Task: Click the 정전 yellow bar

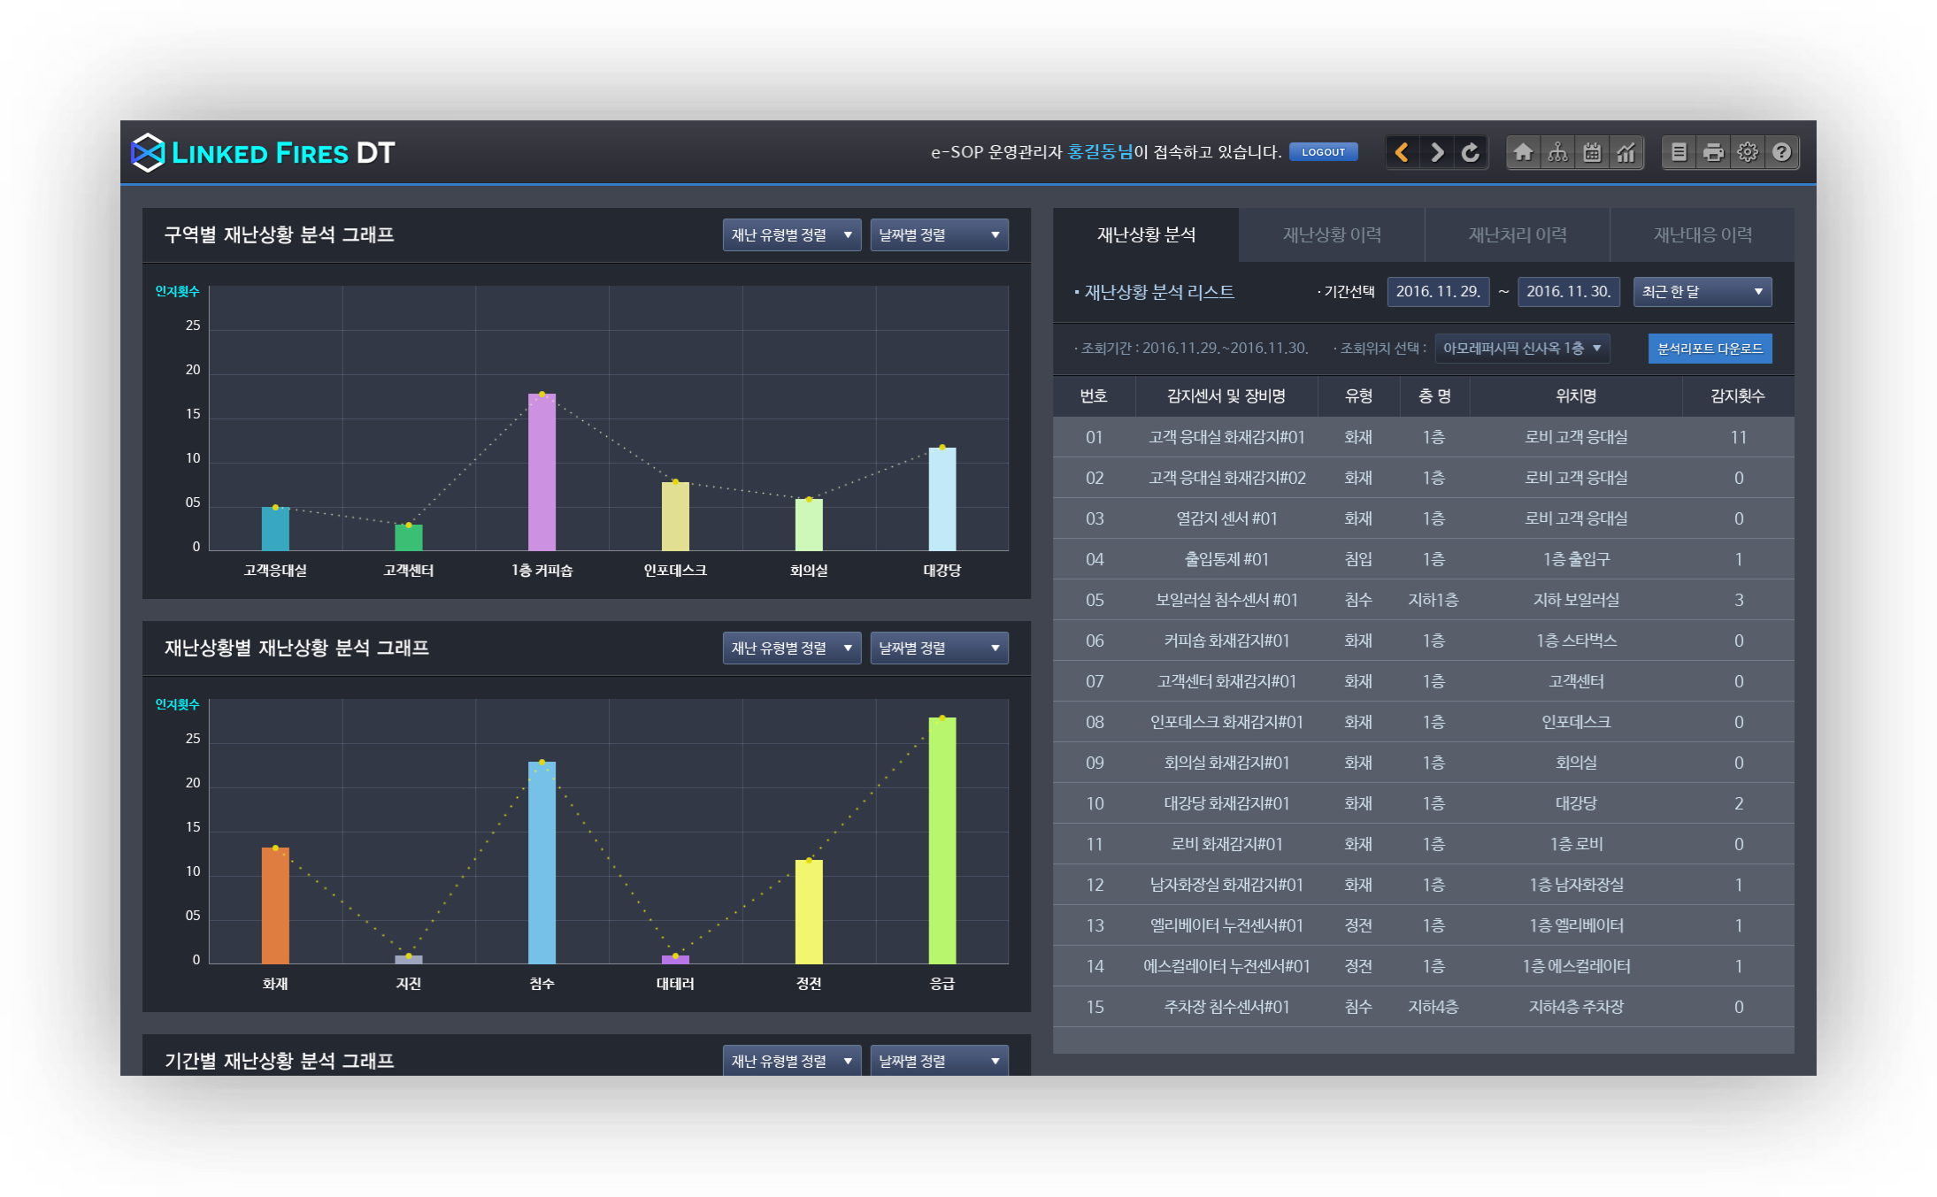Action: pyautogui.click(x=809, y=911)
